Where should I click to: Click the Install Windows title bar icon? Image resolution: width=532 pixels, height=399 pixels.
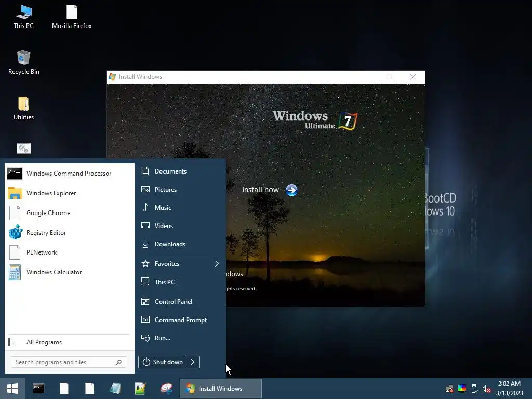click(112, 77)
